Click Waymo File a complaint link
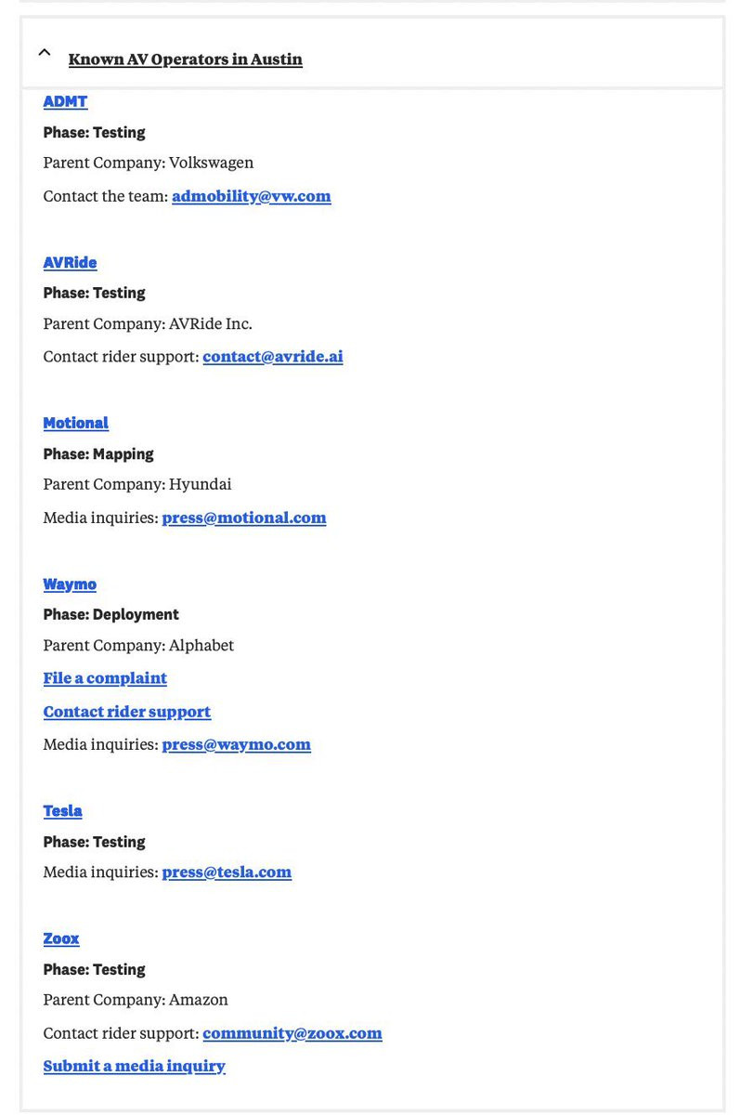Image resolution: width=740 pixels, height=1115 pixels. [105, 678]
